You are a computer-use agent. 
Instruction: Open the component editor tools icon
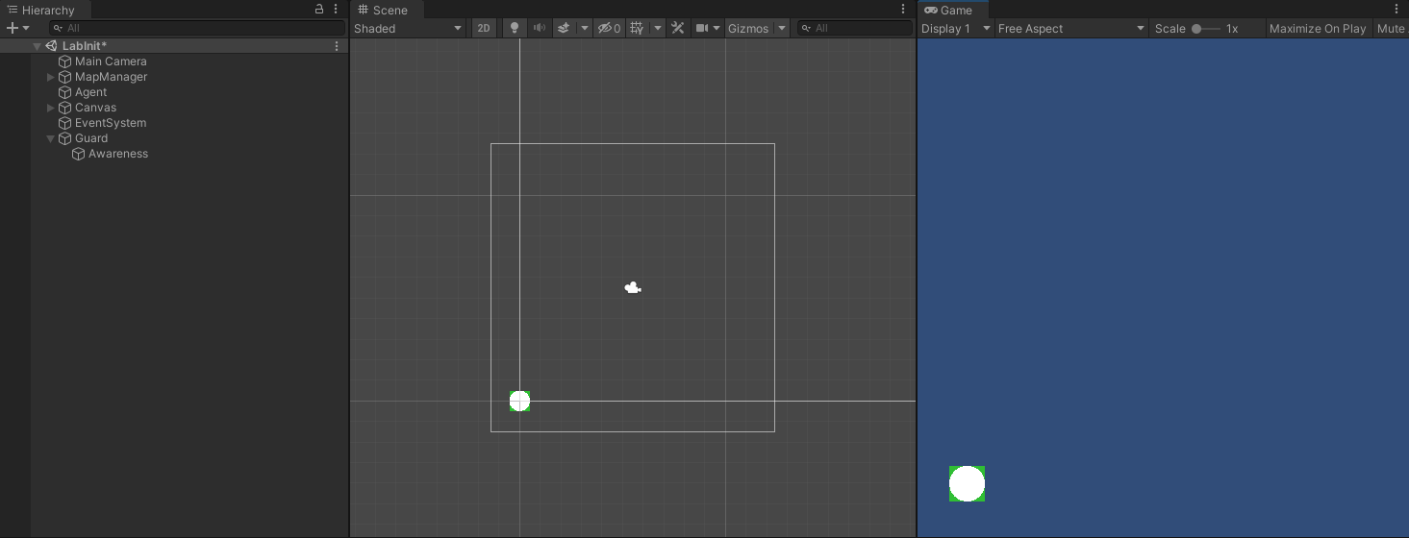[678, 28]
